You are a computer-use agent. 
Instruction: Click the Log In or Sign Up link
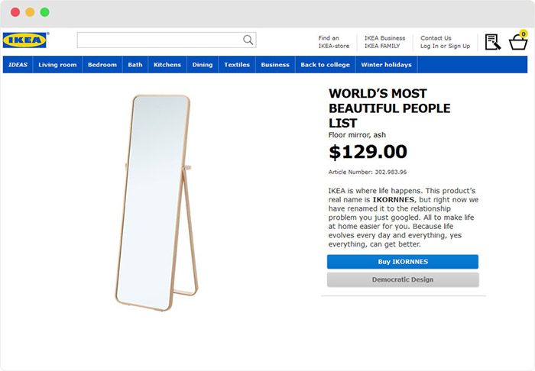(445, 47)
